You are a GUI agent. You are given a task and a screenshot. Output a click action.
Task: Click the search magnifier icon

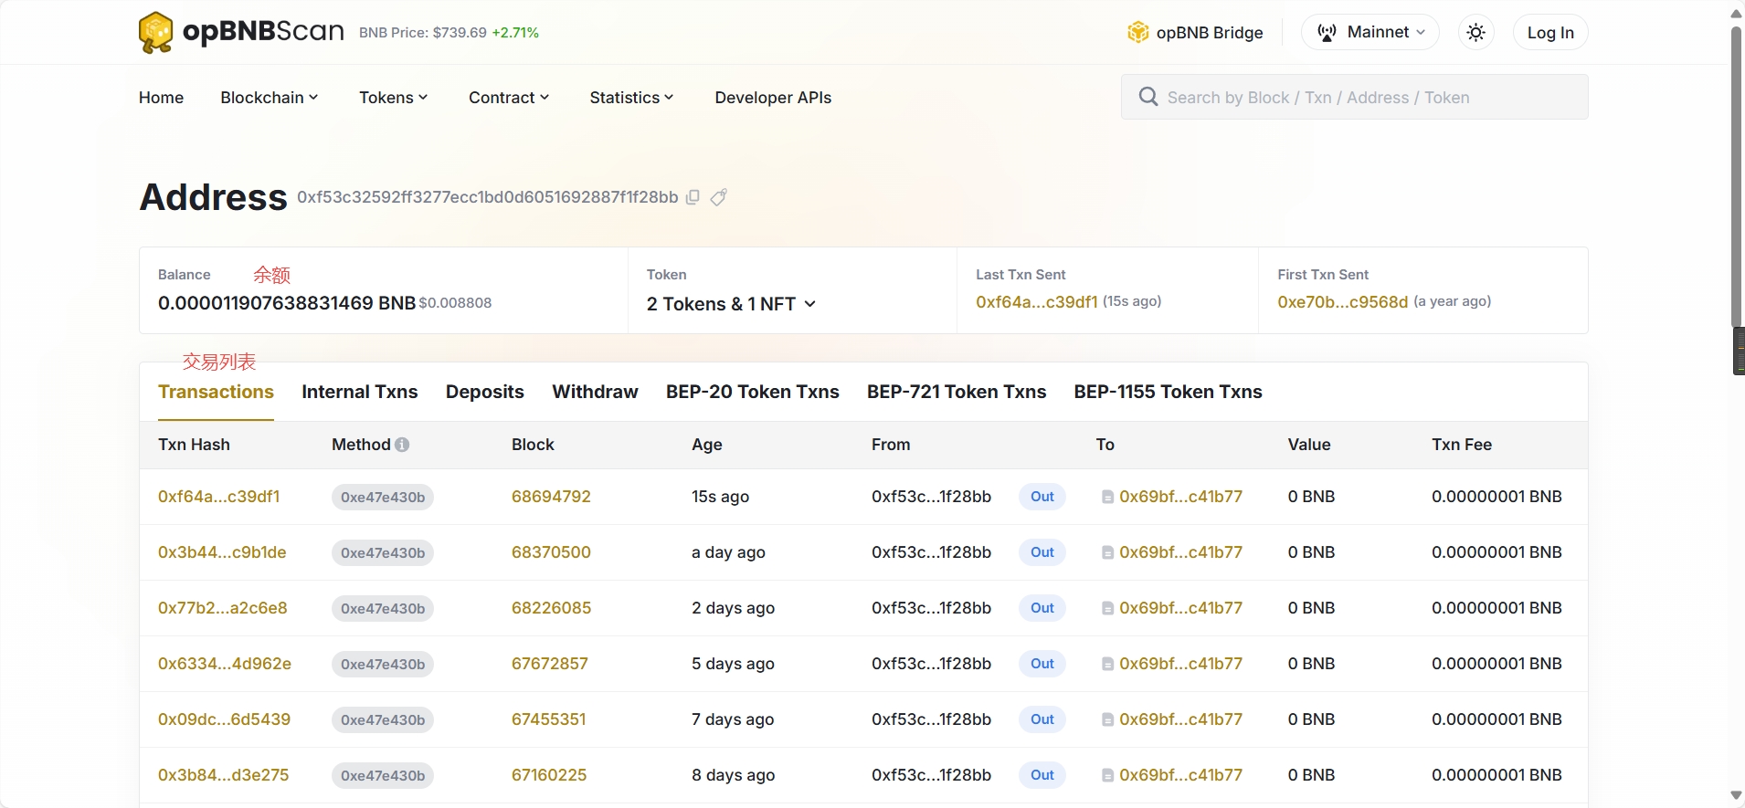(x=1147, y=97)
